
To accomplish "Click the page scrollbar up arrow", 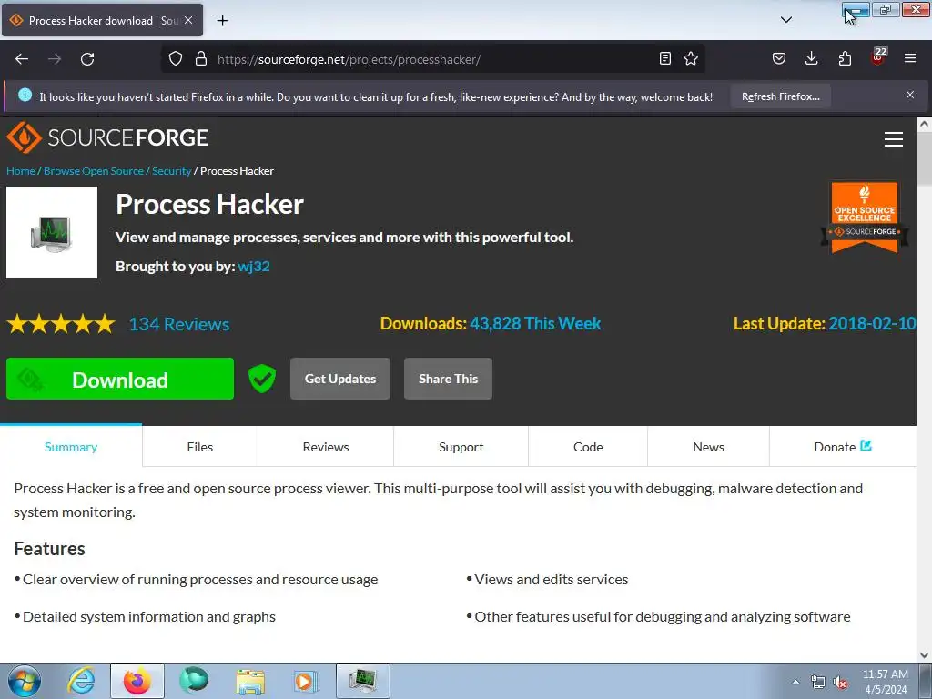I will pyautogui.click(x=924, y=124).
